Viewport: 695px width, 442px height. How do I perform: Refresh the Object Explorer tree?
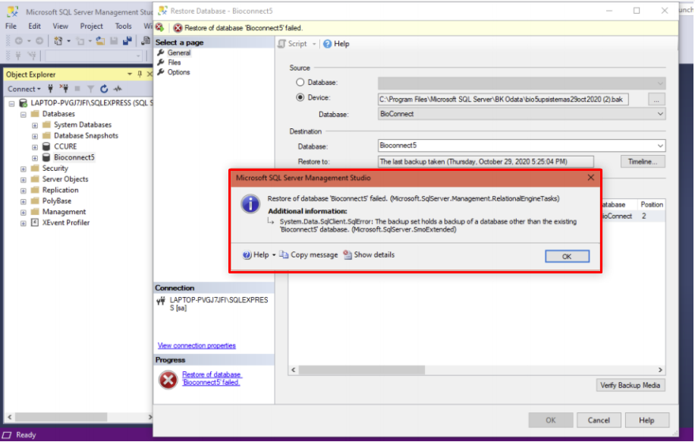[104, 89]
